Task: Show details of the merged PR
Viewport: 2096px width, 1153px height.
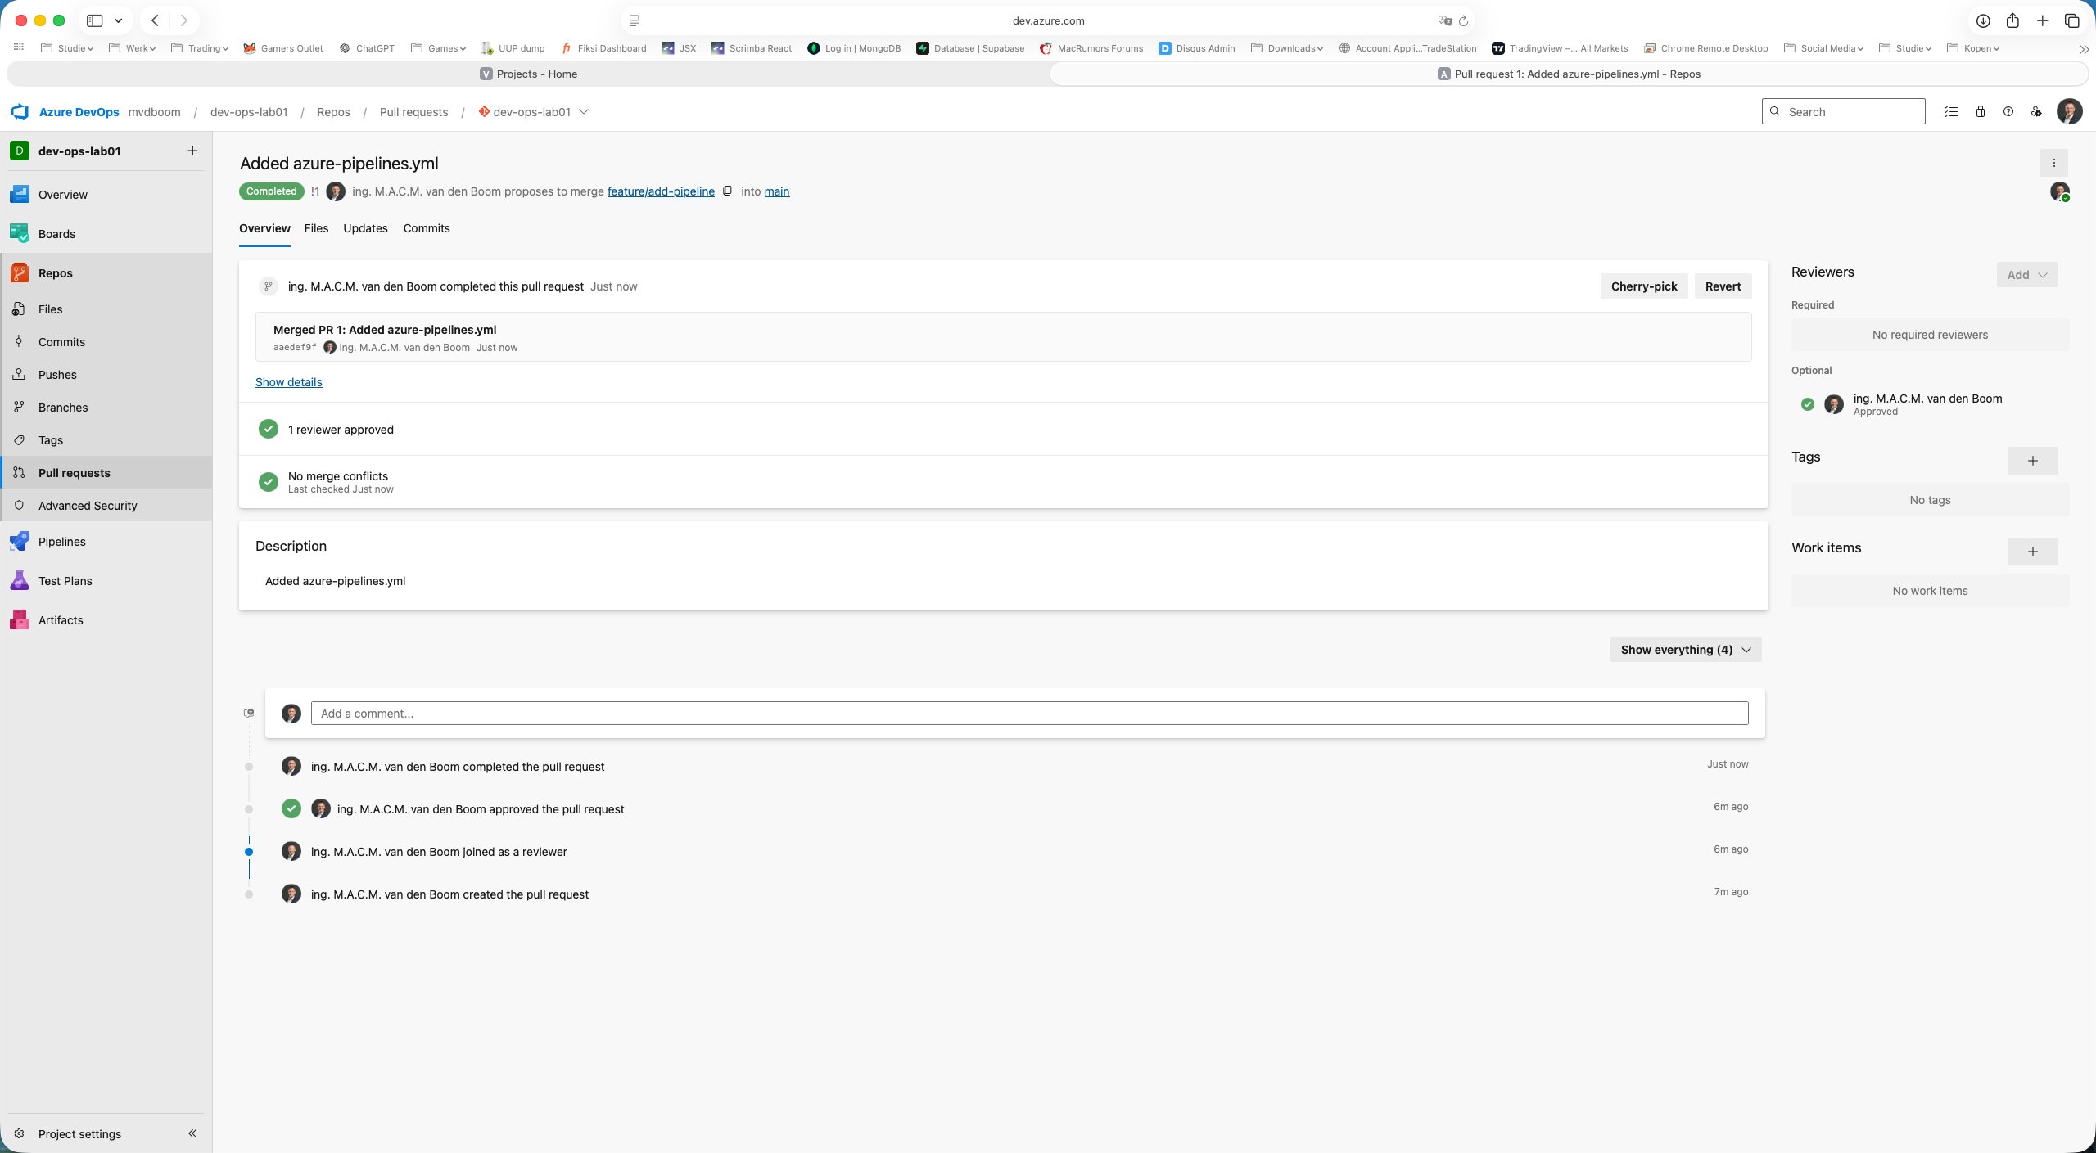Action: coord(288,381)
